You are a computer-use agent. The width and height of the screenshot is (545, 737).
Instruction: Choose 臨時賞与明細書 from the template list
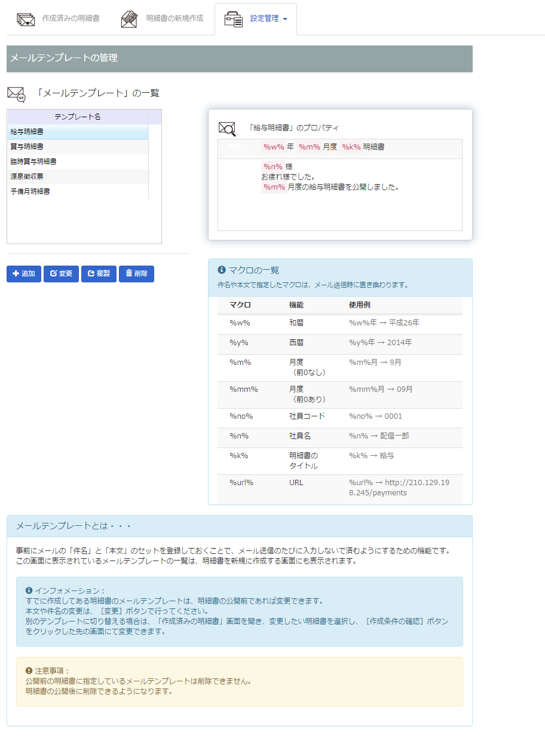tap(78, 162)
